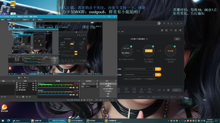Open 设置 (Settings) from OBS controls
Viewport: 220px width, 123px height.
(108, 94)
